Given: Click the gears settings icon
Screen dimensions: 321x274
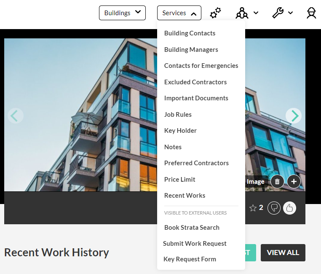Looking at the screenshot, I should tap(215, 13).
